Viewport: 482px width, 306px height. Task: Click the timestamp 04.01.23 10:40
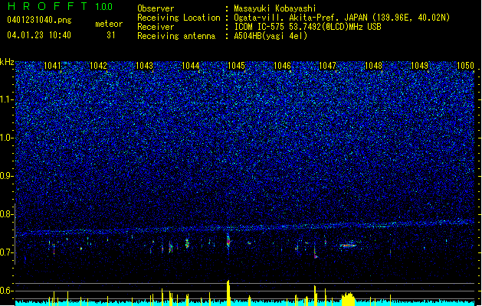click(x=39, y=35)
